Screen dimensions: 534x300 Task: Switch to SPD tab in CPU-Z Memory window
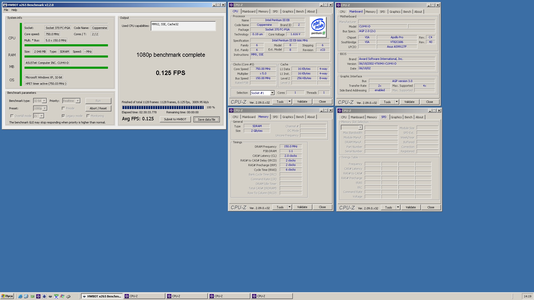(275, 117)
